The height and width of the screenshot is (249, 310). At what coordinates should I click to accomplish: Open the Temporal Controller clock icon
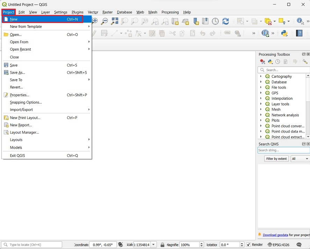215,22
